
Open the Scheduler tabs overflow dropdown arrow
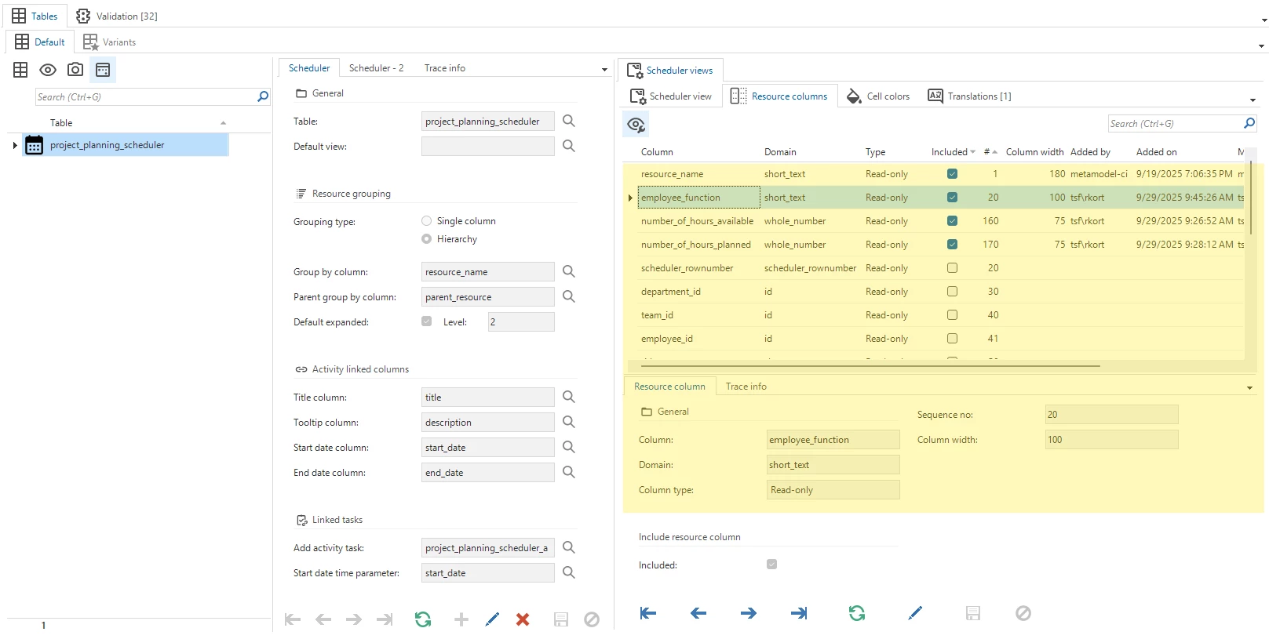[604, 69]
